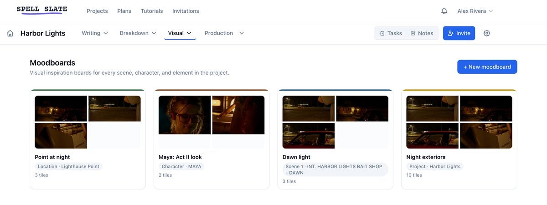Open the Dawn light moodboard
The height and width of the screenshot is (205, 547).
click(335, 139)
